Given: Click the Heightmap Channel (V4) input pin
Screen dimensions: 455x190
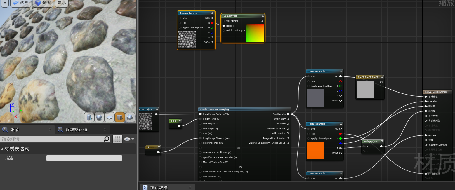Looking at the screenshot, I should 200,138.
